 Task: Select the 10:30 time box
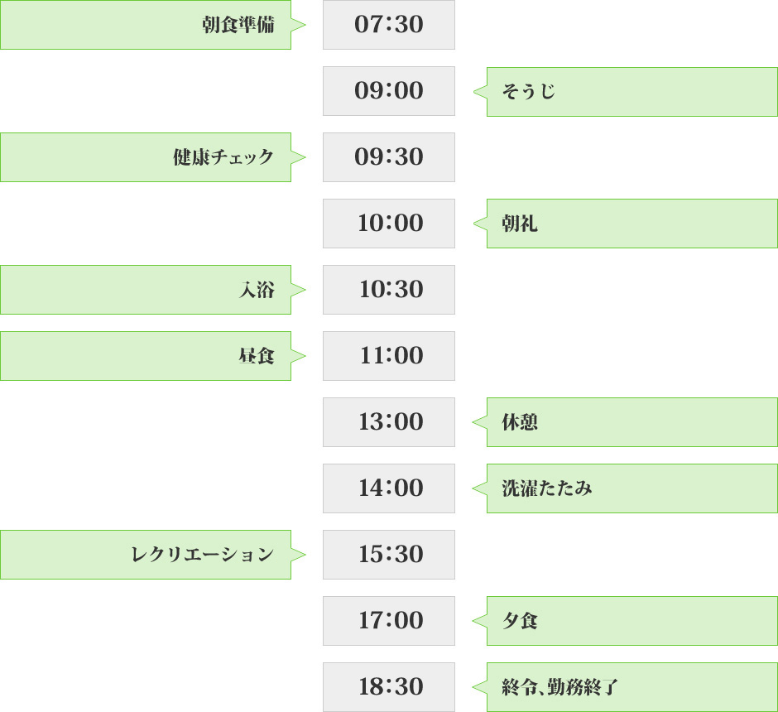(x=388, y=290)
